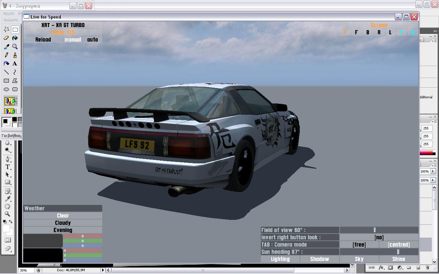
Task: Set camera mode to [centred]
Action: pyautogui.click(x=399, y=245)
